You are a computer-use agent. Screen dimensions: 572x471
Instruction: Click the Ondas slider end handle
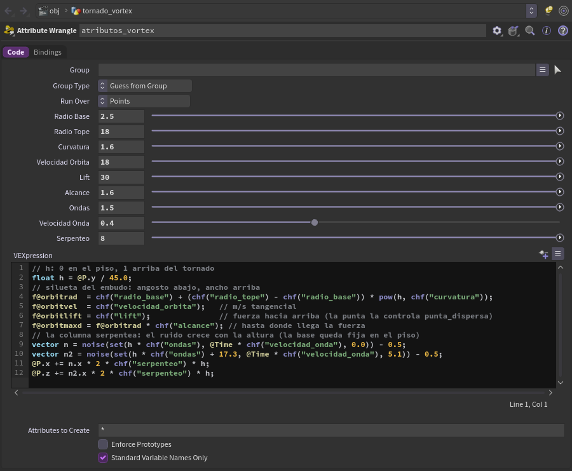(560, 207)
